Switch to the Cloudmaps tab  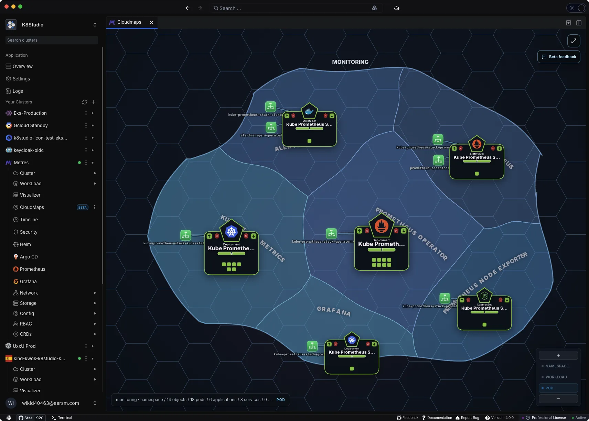coord(129,22)
